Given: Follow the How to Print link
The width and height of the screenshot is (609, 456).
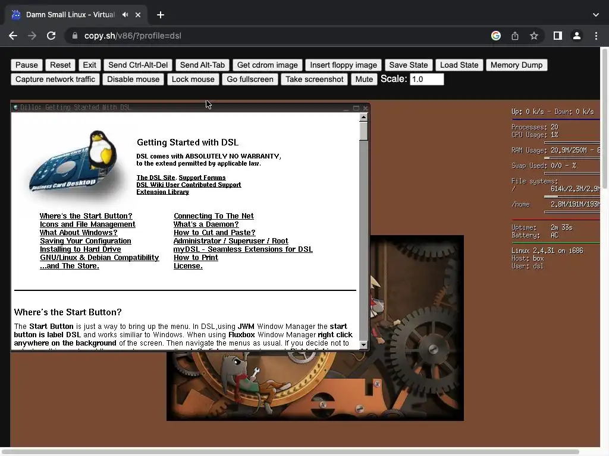Looking at the screenshot, I should [x=196, y=258].
